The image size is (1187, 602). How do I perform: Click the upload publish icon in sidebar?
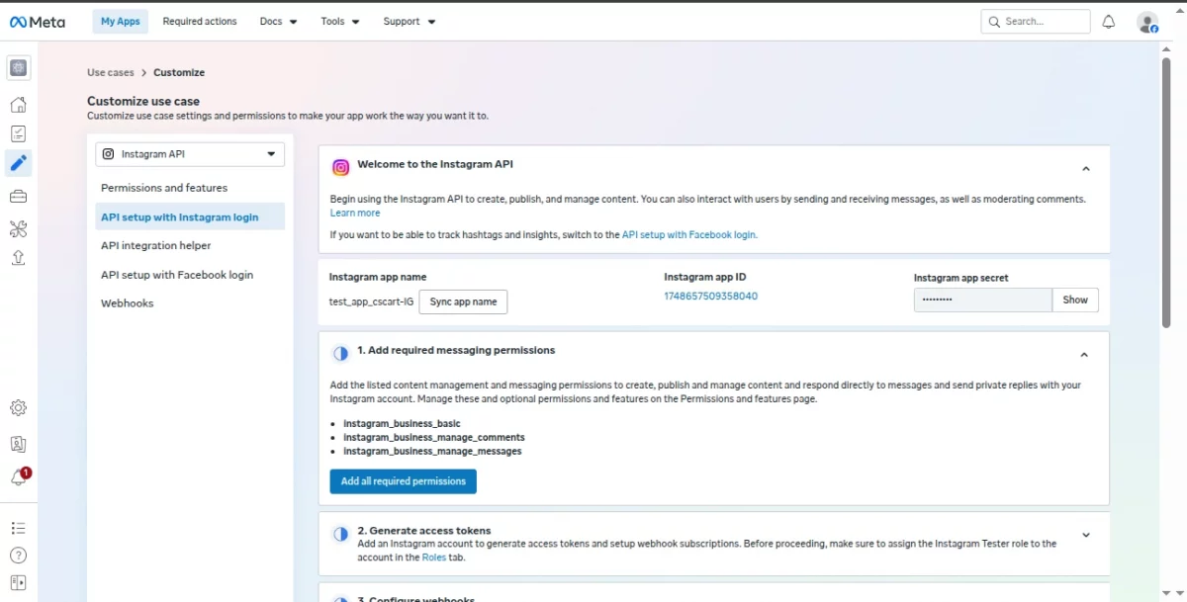click(19, 258)
